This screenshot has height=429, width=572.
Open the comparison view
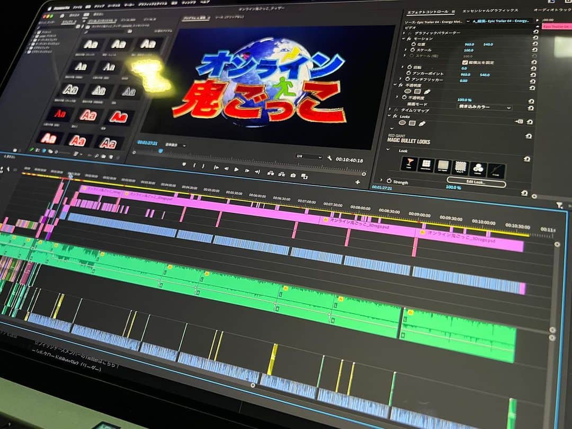coord(305,177)
